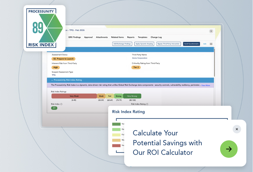Viewport: 253px width, 172px height.
Task: Switch to the GRX Findings tab
Action: click(74, 37)
